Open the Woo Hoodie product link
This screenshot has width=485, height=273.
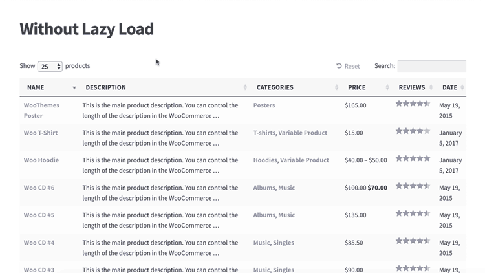41,160
